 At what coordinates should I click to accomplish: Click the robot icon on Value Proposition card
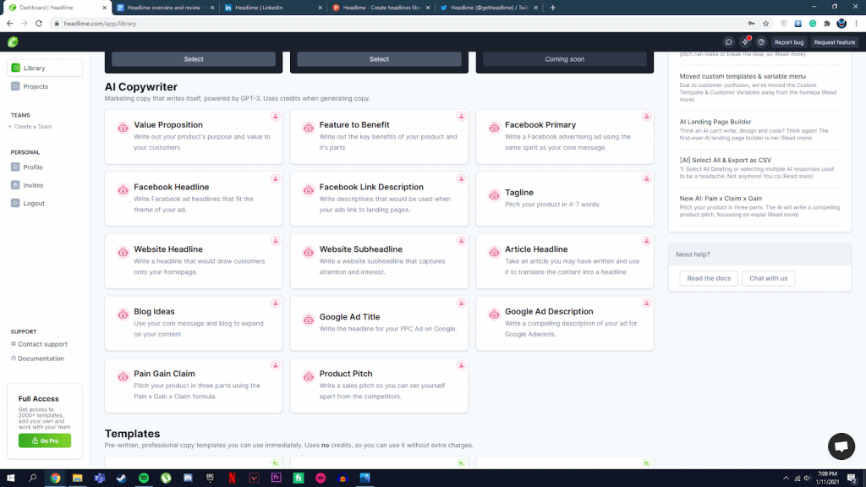click(123, 129)
